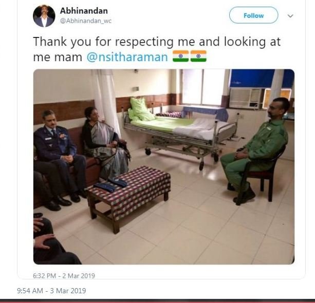Open the 9:54 AM - 3 Mar 2019 timestamp

click(51, 291)
